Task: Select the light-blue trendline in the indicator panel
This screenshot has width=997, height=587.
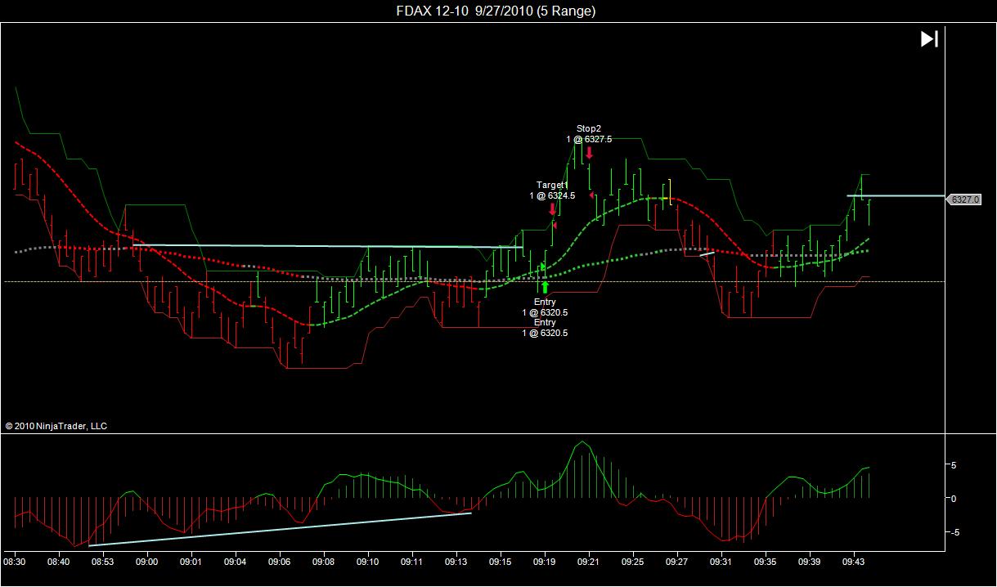Action: tap(280, 529)
